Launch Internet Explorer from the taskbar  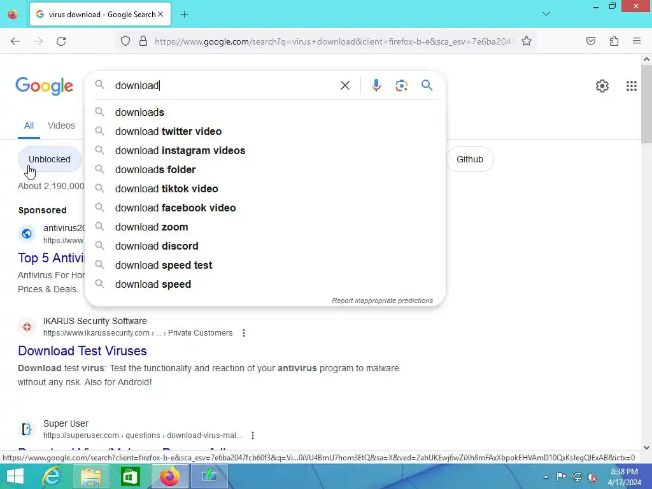point(52,476)
